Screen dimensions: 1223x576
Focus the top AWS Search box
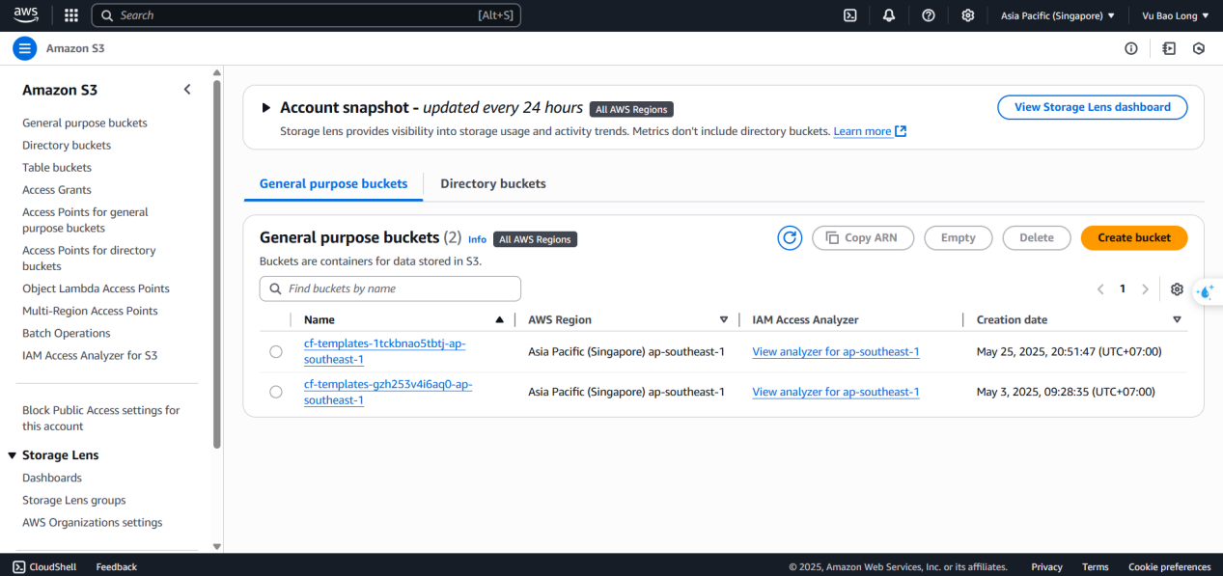(x=306, y=15)
